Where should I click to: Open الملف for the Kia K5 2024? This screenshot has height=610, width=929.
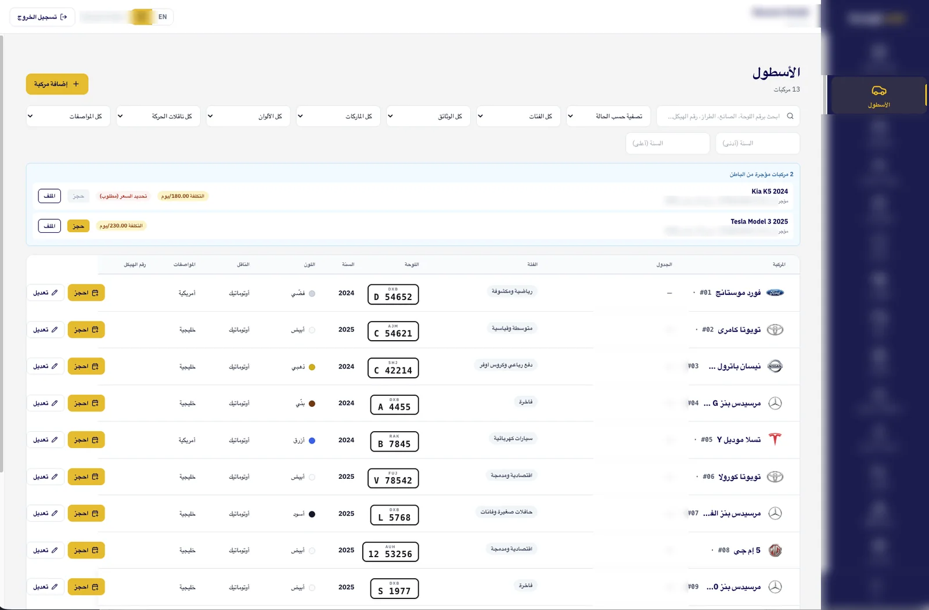pyautogui.click(x=49, y=196)
